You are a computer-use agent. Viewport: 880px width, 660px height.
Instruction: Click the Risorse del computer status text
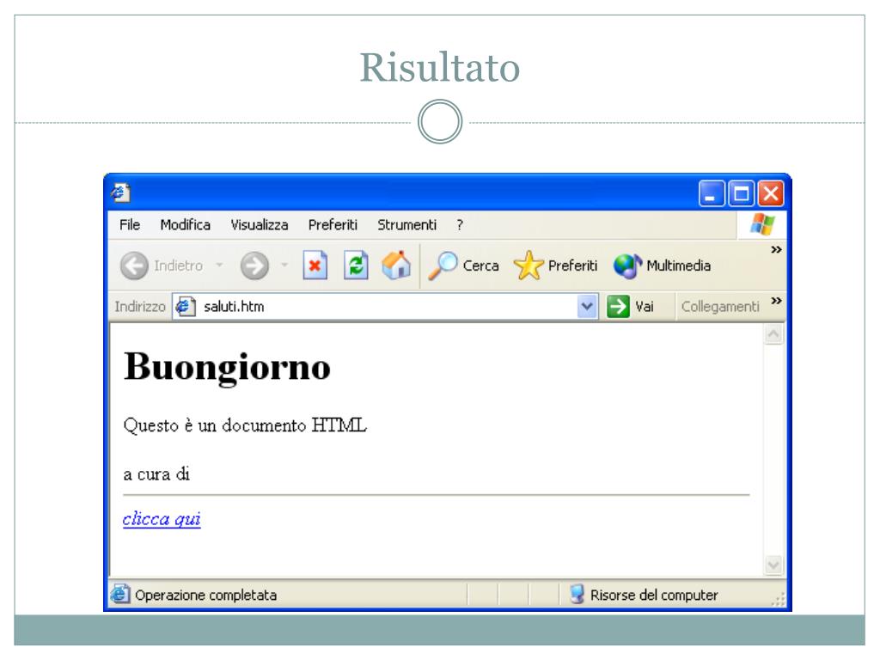coord(654,595)
